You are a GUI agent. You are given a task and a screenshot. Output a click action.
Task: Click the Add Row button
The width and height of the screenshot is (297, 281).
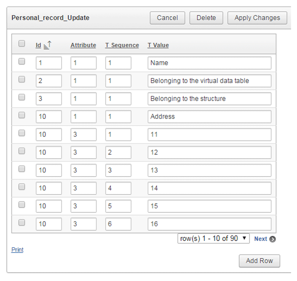260,261
